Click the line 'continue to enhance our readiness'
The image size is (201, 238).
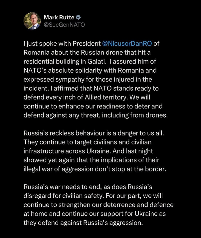[93, 106]
